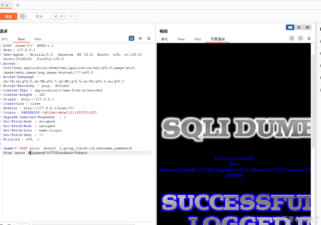The image size is (321, 225).
Task: Expand the back-history dropdown arrow
Action: (62, 16)
